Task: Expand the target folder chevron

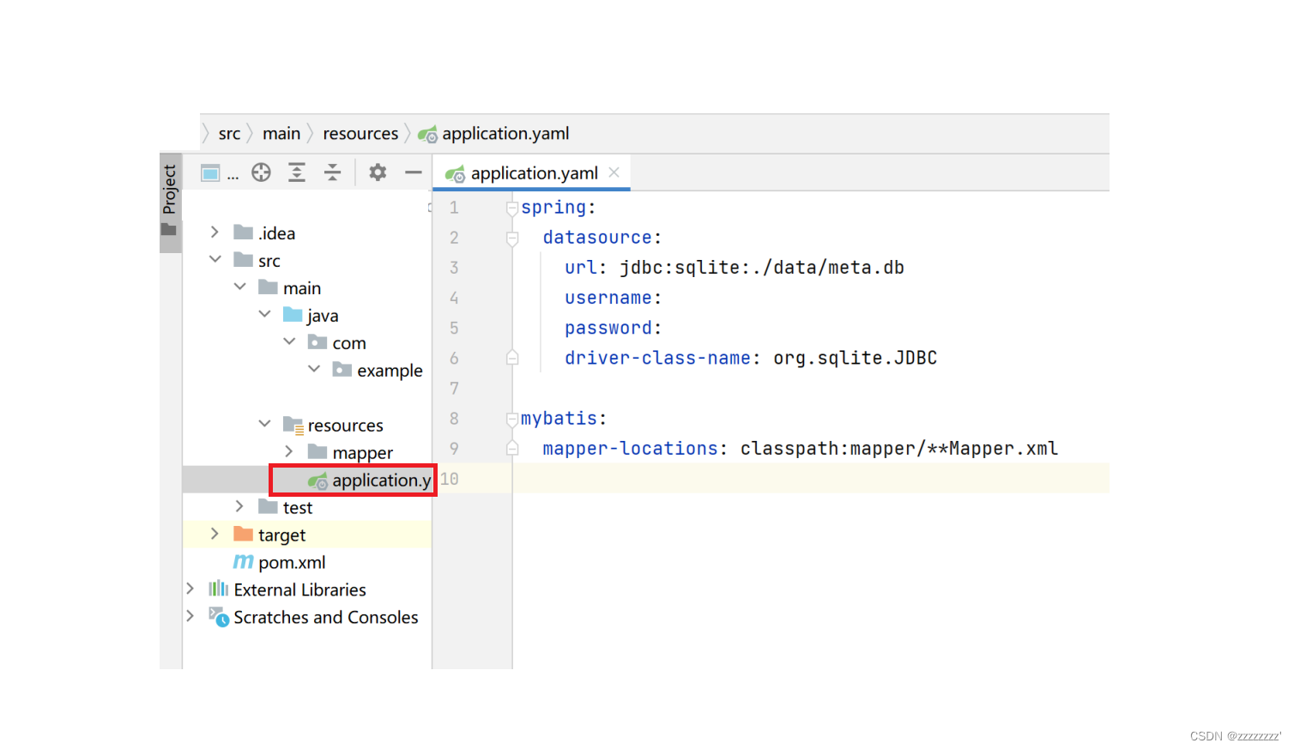Action: tap(215, 535)
